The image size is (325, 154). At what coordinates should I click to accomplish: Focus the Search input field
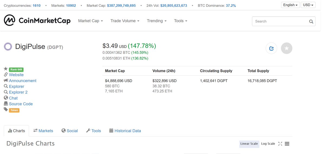tap(284, 21)
